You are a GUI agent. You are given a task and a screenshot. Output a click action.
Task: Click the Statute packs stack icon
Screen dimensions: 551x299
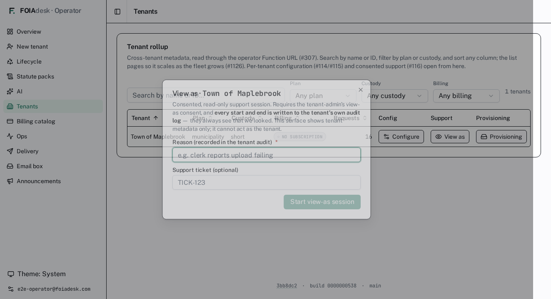pyautogui.click(x=10, y=76)
